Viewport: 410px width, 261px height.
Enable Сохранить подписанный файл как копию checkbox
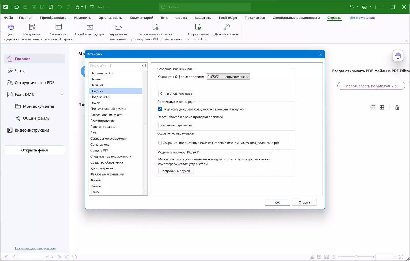click(x=160, y=143)
